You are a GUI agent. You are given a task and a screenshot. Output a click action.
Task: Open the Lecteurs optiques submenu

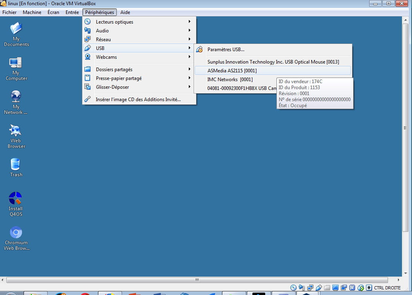point(139,22)
